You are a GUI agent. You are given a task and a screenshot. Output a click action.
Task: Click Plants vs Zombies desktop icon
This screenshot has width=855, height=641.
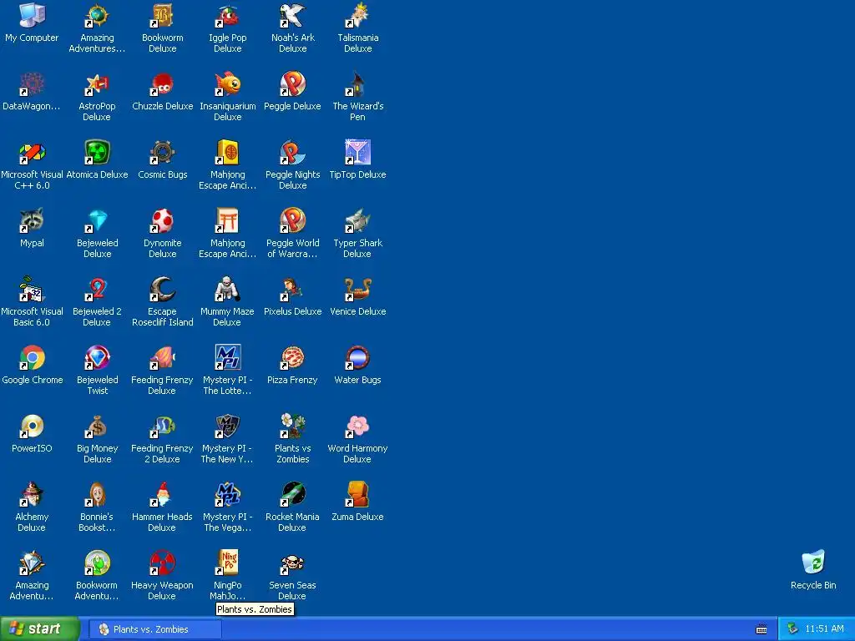292,426
